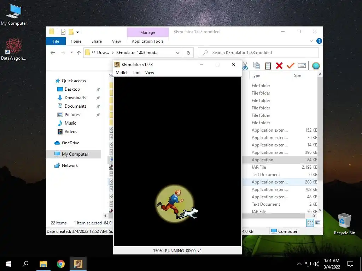362x271 pixels.
Task: Open Classic Shell settings via the shell icon
Action: pyautogui.click(x=316, y=66)
